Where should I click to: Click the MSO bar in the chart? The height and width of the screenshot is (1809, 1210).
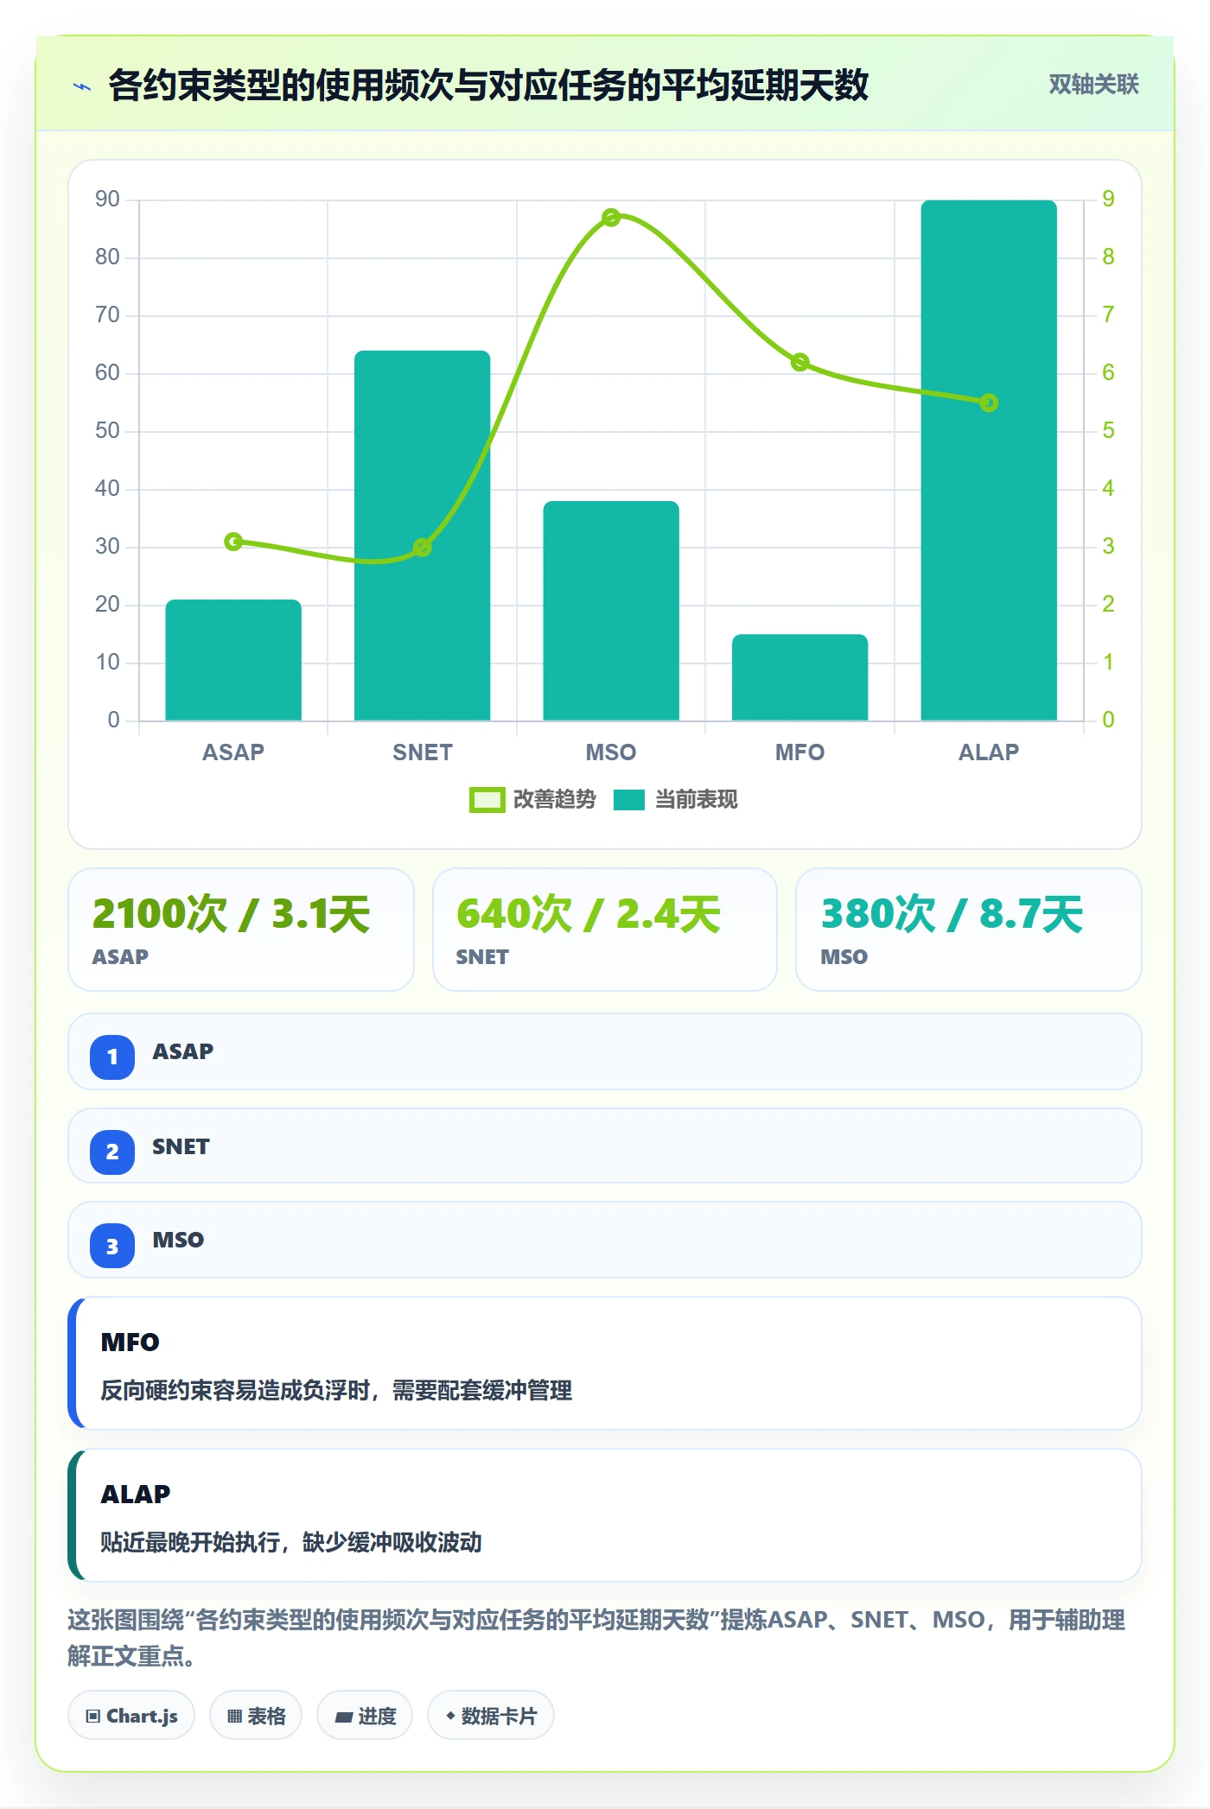point(611,611)
